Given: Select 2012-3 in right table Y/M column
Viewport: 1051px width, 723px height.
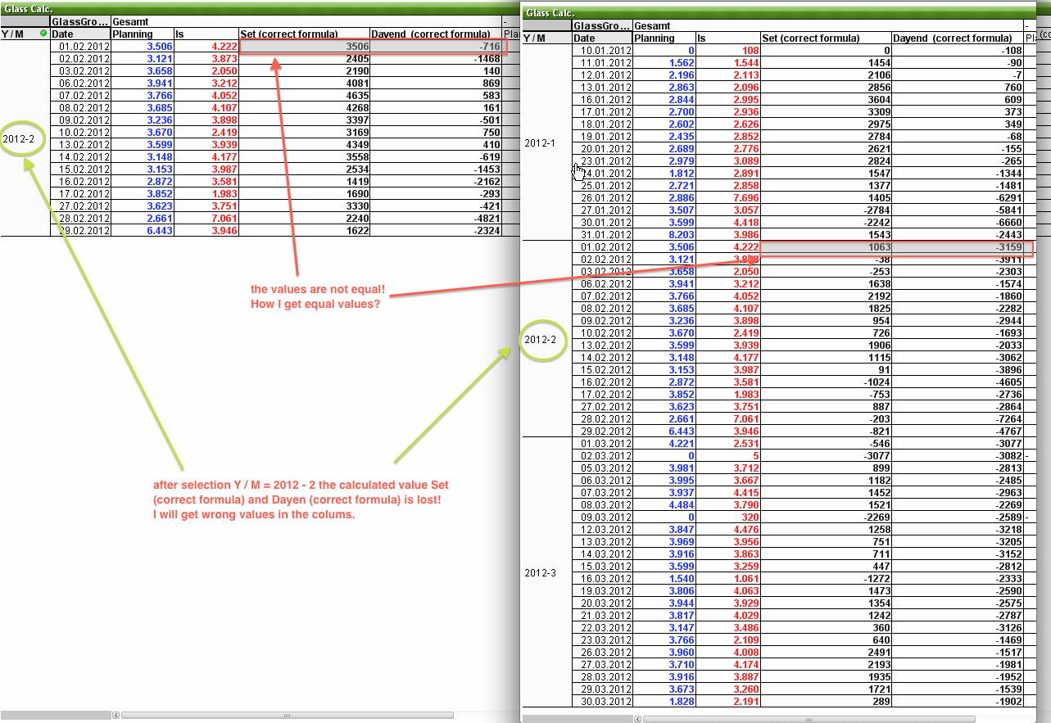Looking at the screenshot, I should click(x=540, y=572).
